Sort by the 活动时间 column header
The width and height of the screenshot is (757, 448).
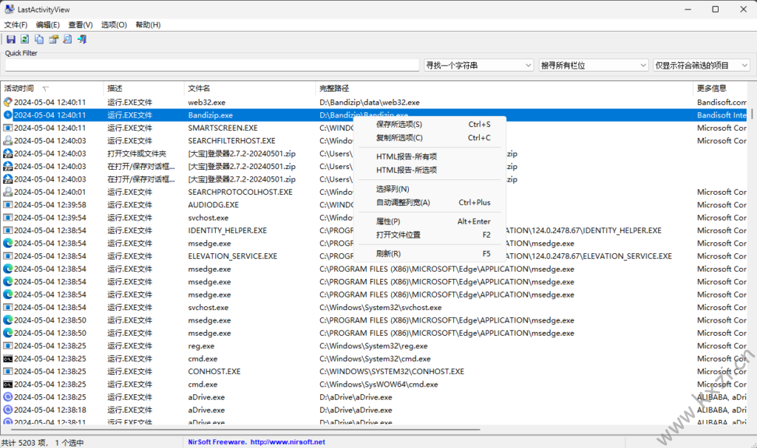click(x=52, y=89)
